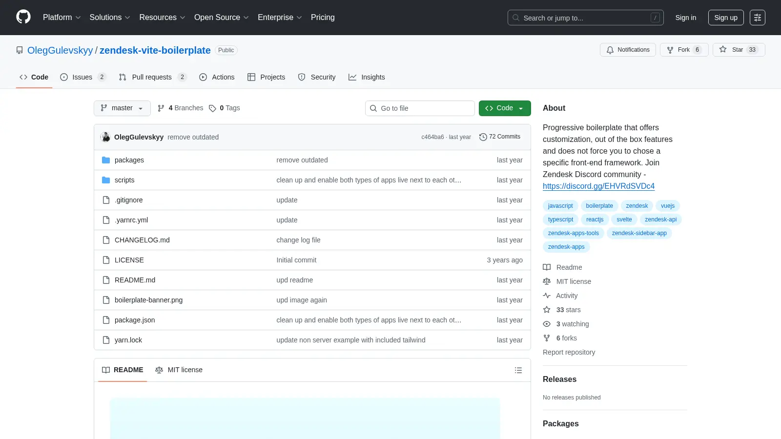Expand the Platform menu
781x439 pixels.
click(x=62, y=17)
